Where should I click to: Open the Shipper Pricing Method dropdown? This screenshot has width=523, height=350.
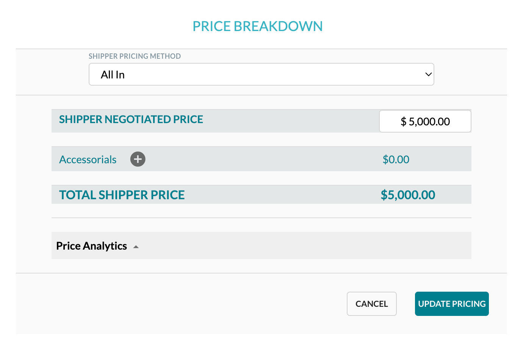tap(261, 74)
